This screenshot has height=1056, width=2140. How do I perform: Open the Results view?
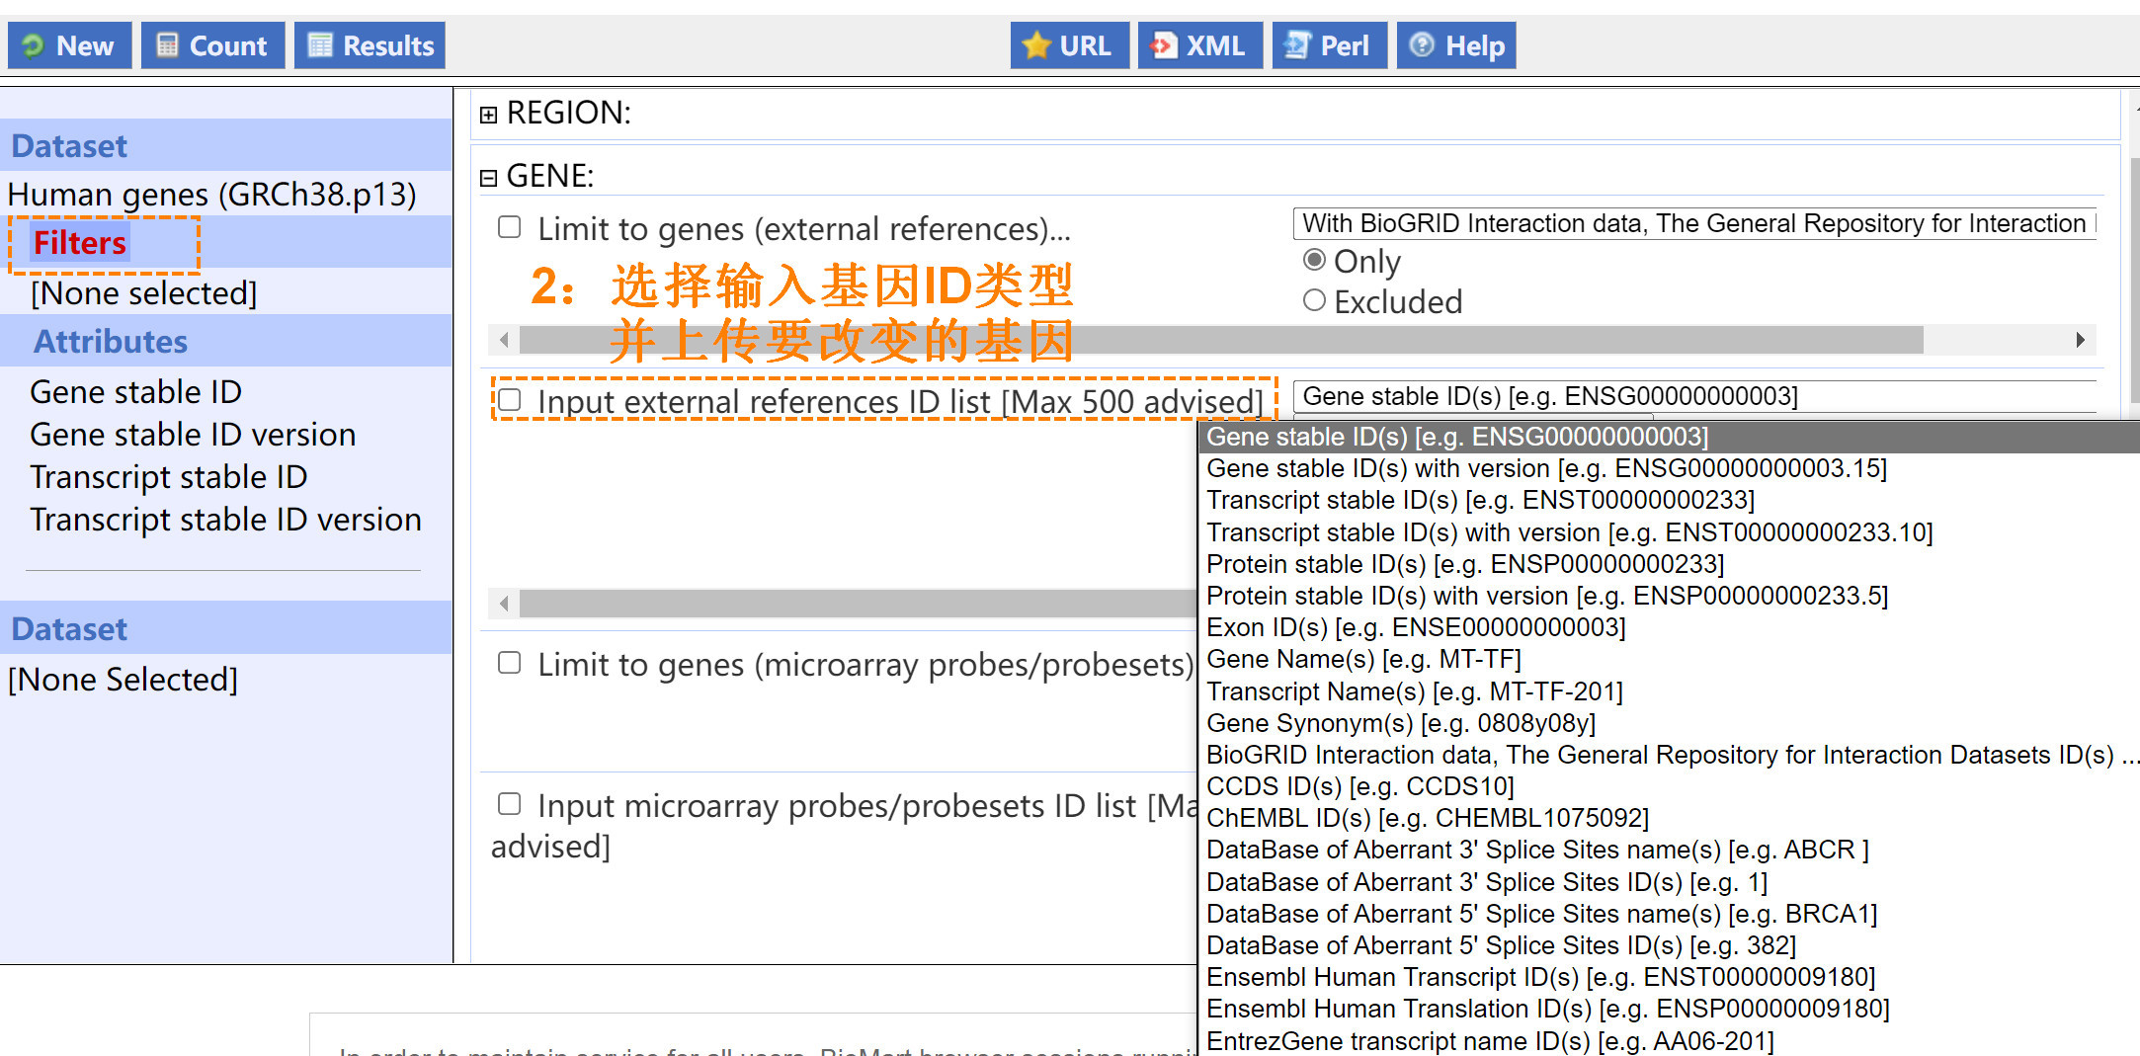coord(370,45)
